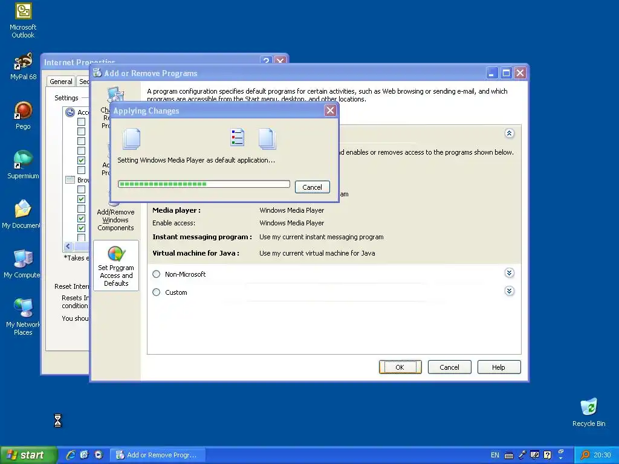
Task: Click the My Computer desktop icon
Action: [22, 263]
